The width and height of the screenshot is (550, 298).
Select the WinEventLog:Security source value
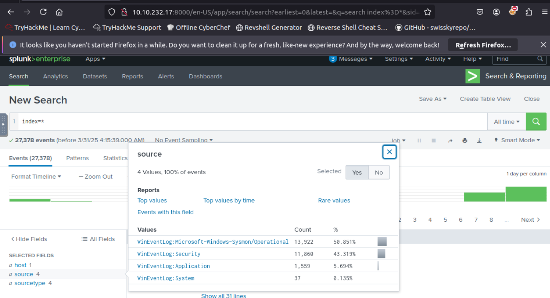pyautogui.click(x=169, y=254)
